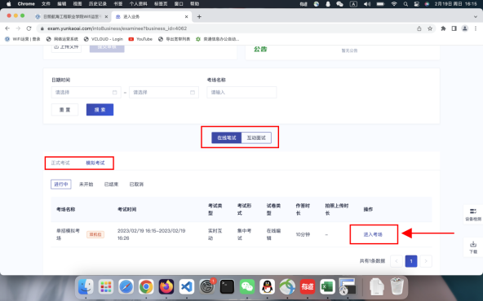Click the 上传文件 button
Image resolution: width=483 pixels, height=301 pixels.
[66, 47]
